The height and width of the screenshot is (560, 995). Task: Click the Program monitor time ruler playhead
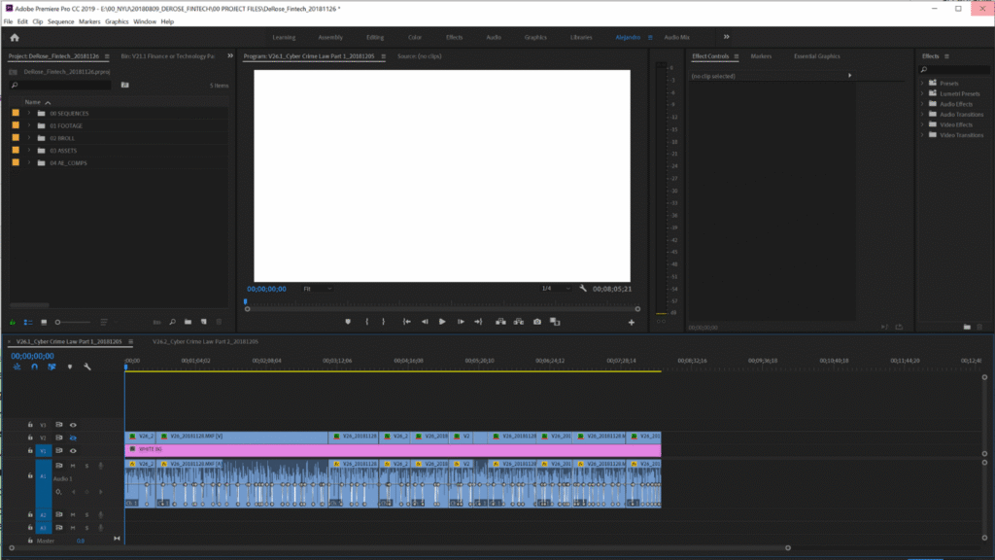(x=246, y=302)
